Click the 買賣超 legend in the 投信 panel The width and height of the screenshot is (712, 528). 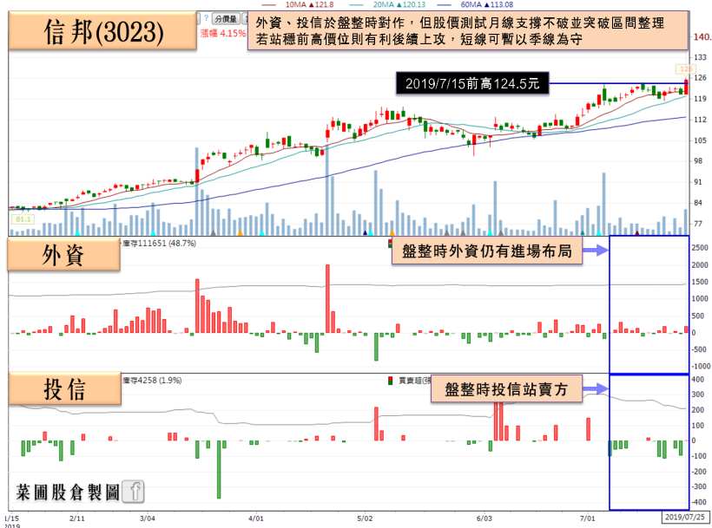(409, 381)
